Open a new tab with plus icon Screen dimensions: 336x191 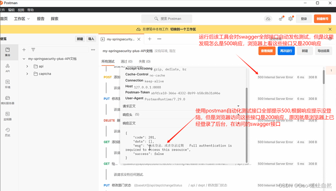[150, 39]
